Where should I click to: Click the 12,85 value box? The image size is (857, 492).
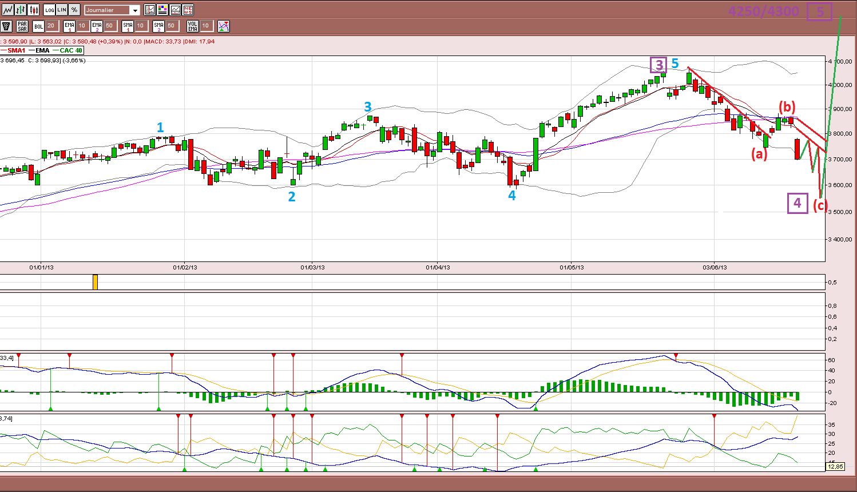[x=835, y=467]
